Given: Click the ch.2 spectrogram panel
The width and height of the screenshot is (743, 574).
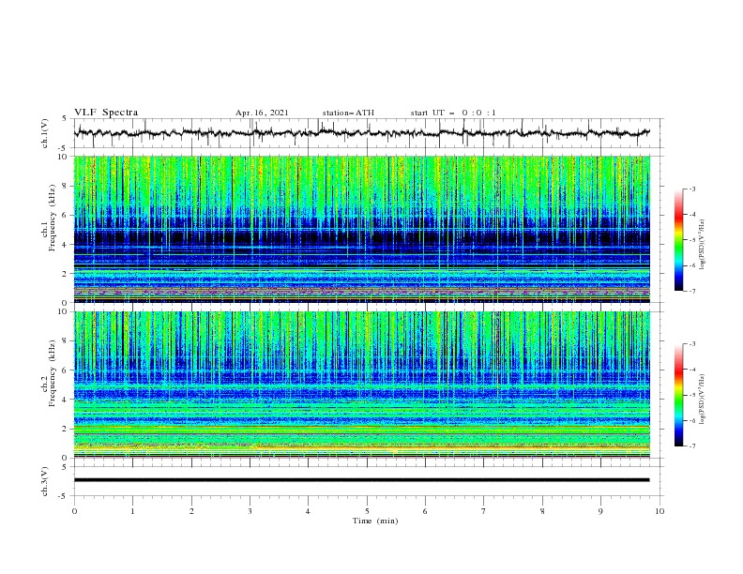Looking at the screenshot, I should click(362, 385).
